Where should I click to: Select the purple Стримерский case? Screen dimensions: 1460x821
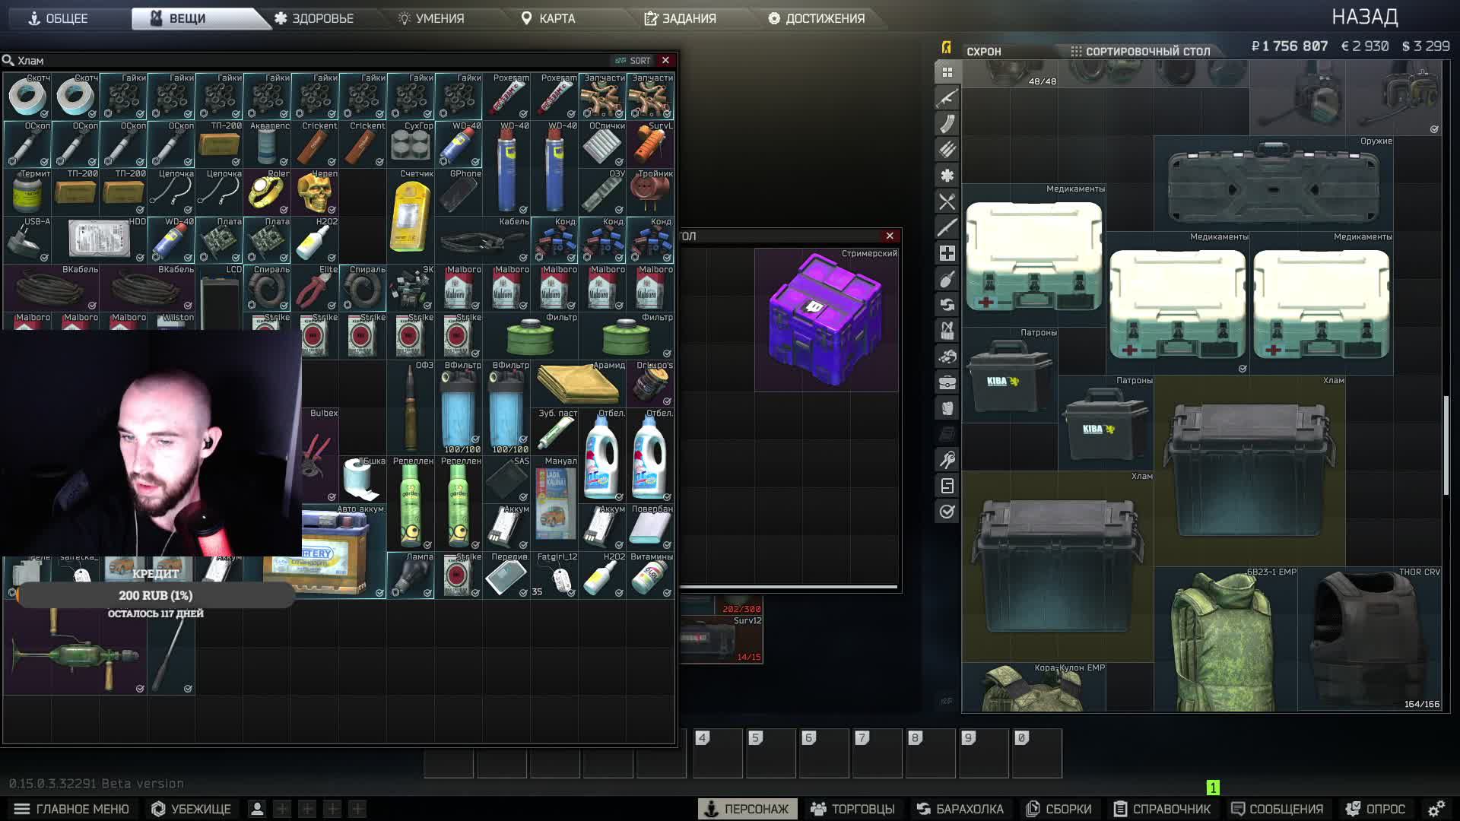(826, 319)
